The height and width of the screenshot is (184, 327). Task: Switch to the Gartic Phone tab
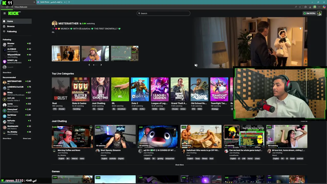pyautogui.click(x=51, y=2)
